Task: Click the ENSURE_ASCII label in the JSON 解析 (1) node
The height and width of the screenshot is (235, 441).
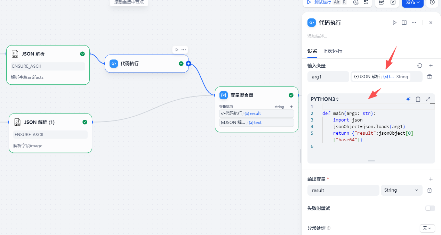Action: pos(29,135)
